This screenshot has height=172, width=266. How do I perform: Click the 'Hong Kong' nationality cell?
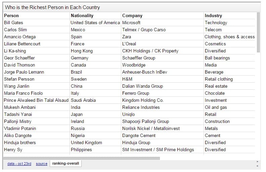pyautogui.click(x=82, y=51)
